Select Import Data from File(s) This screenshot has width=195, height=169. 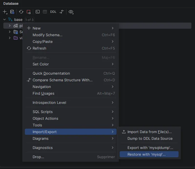pos(149,132)
